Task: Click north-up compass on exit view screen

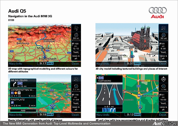Action: (x=163, y=79)
